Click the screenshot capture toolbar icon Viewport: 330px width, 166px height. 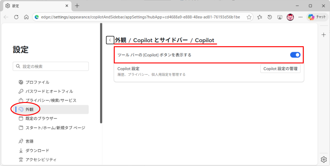tap(280, 17)
